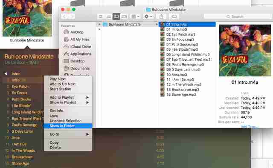Choose Copy from context menu

(x=68, y=142)
